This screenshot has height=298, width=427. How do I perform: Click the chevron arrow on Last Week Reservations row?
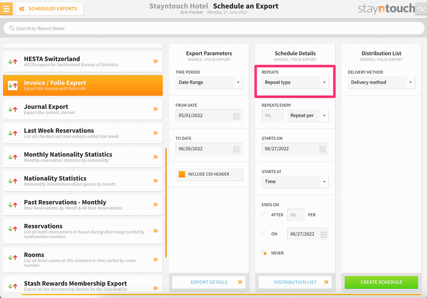pyautogui.click(x=155, y=133)
